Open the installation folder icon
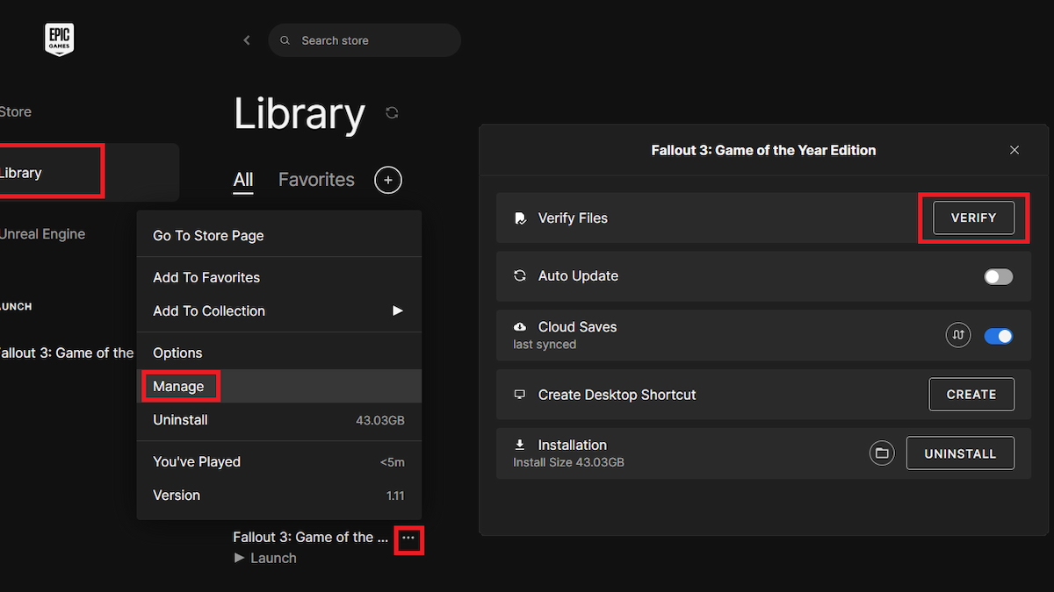Screen dimensions: 1054x592 click(882, 453)
